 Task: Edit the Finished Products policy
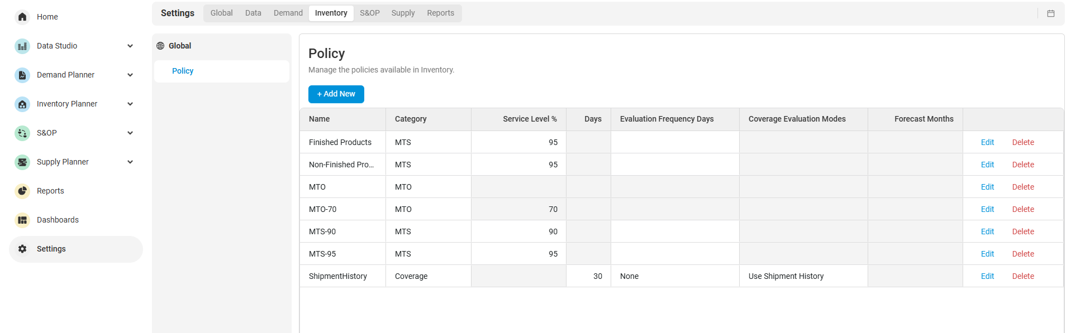987,142
